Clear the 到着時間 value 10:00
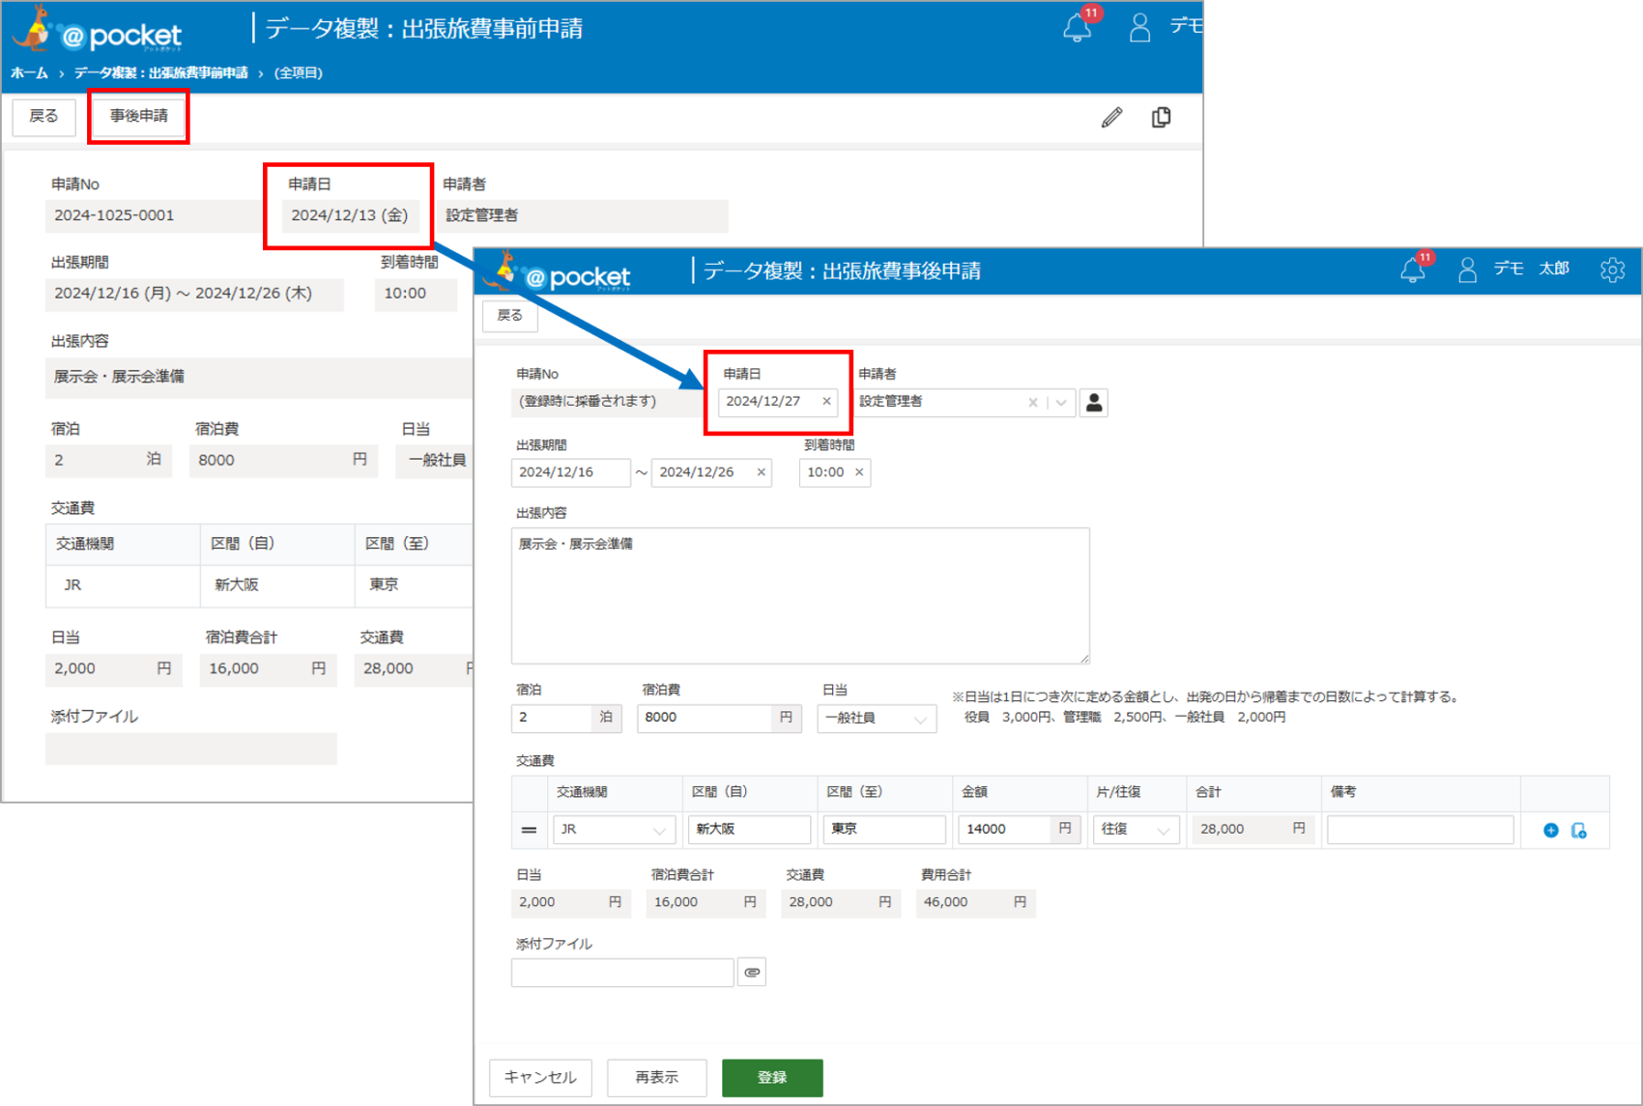Viewport: 1643px width, 1106px height. click(859, 472)
